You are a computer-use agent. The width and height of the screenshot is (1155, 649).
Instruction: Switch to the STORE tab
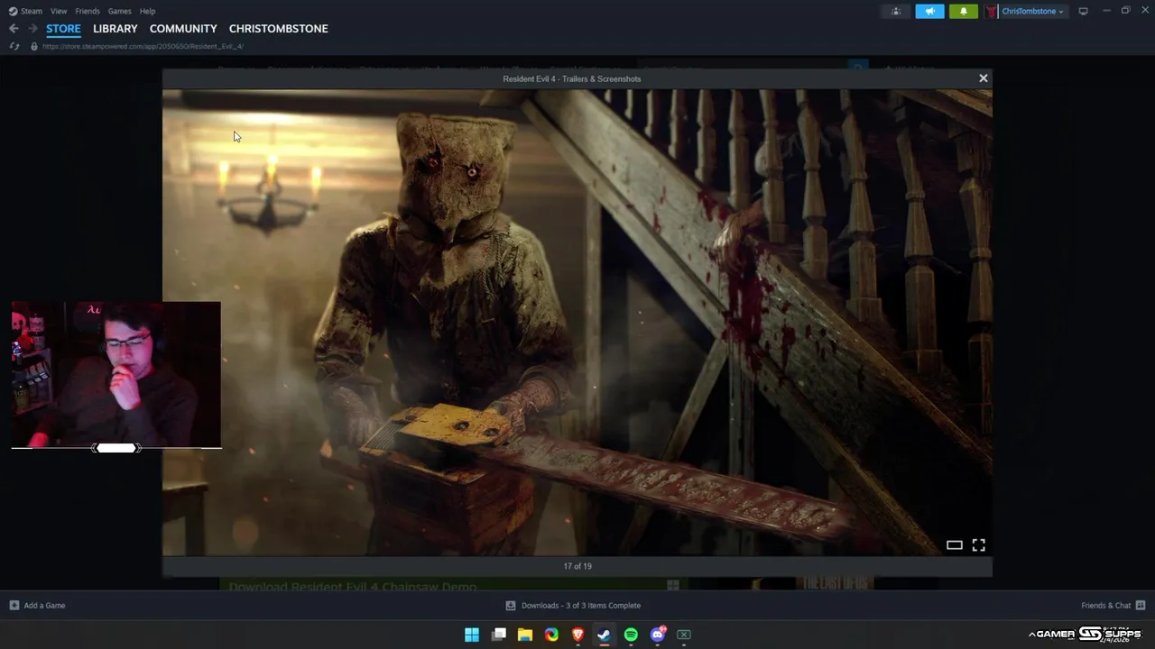pos(63,29)
